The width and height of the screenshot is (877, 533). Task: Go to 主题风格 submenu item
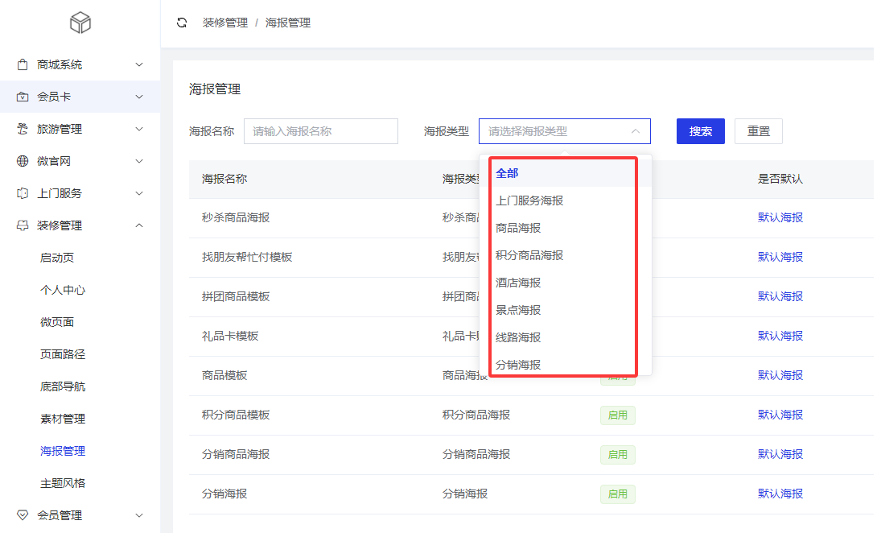(63, 483)
